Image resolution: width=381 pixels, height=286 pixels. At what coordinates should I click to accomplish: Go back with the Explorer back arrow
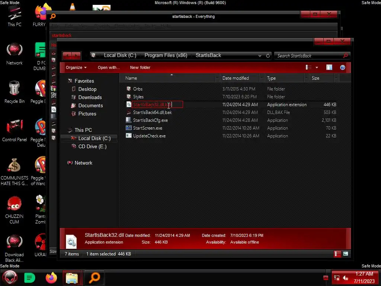67,56
